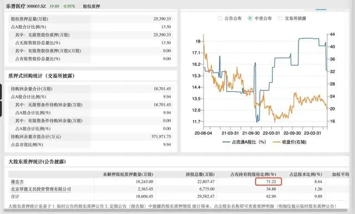This screenshot has height=214, width=355.
Task: Click the 22-03-31 date on chart axis
Action: coord(271,133)
